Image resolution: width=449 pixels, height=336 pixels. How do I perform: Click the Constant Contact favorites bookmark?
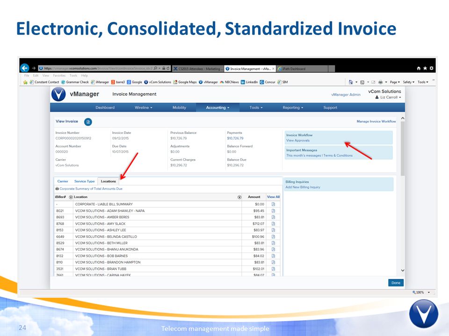coord(44,82)
